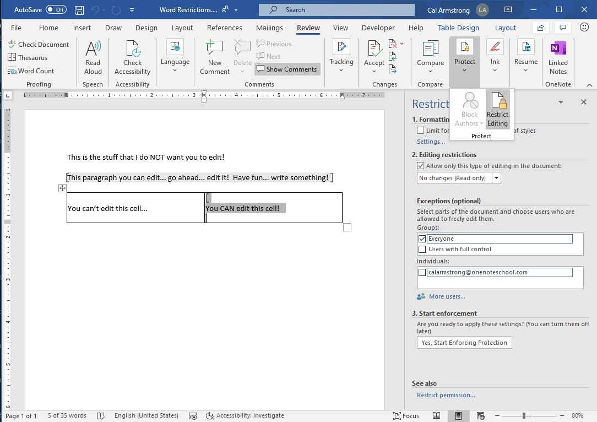Open the References tab
597x422 pixels.
point(225,28)
